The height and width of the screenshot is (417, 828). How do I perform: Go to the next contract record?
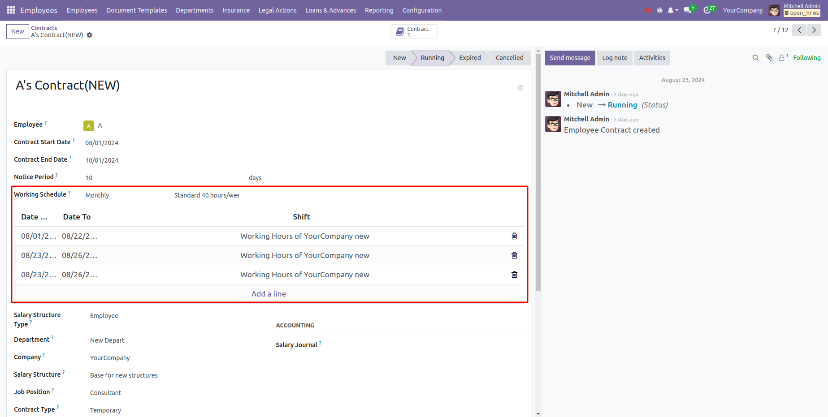(x=814, y=30)
